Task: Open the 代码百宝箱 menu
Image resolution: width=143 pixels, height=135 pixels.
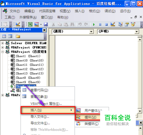Action: pyautogui.click(x=47, y=11)
